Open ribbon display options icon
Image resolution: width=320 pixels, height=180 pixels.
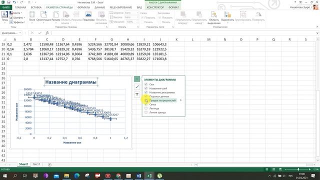(x=300, y=2)
